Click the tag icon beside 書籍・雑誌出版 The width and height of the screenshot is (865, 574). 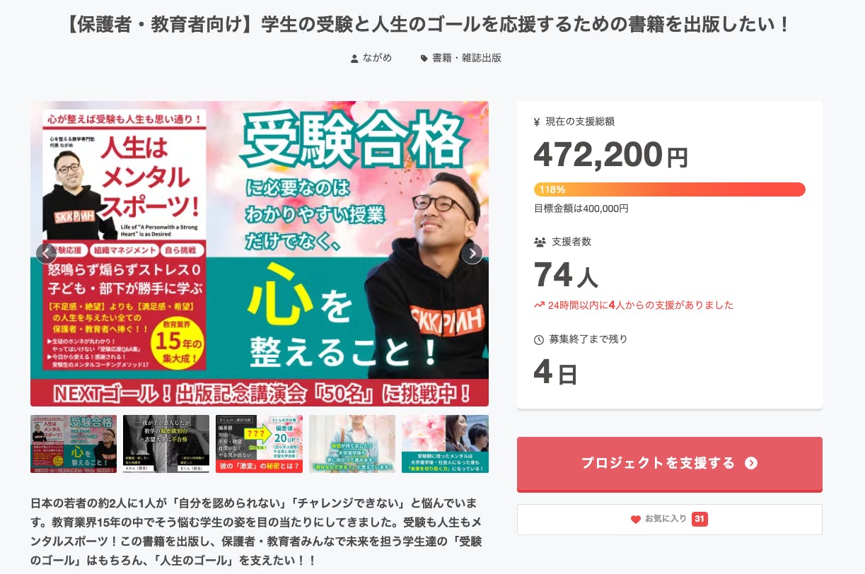(424, 59)
